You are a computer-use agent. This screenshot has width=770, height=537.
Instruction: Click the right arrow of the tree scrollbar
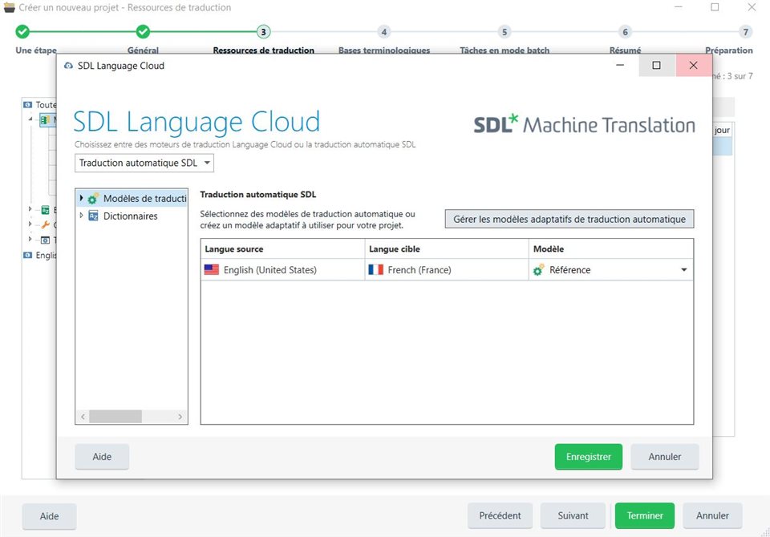(x=180, y=416)
